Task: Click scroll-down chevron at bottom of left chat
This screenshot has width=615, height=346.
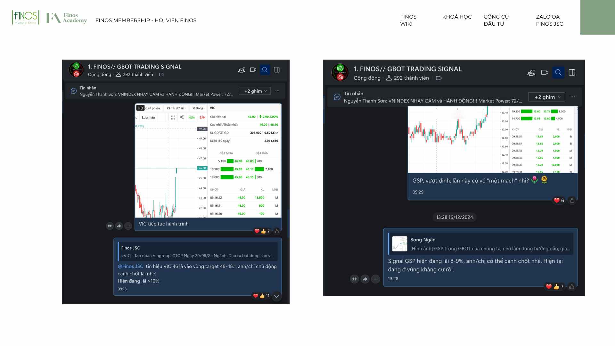Action: (277, 296)
